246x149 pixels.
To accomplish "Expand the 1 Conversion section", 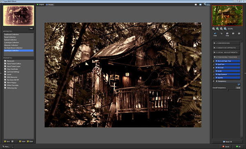I will pyautogui.click(x=226, y=43).
